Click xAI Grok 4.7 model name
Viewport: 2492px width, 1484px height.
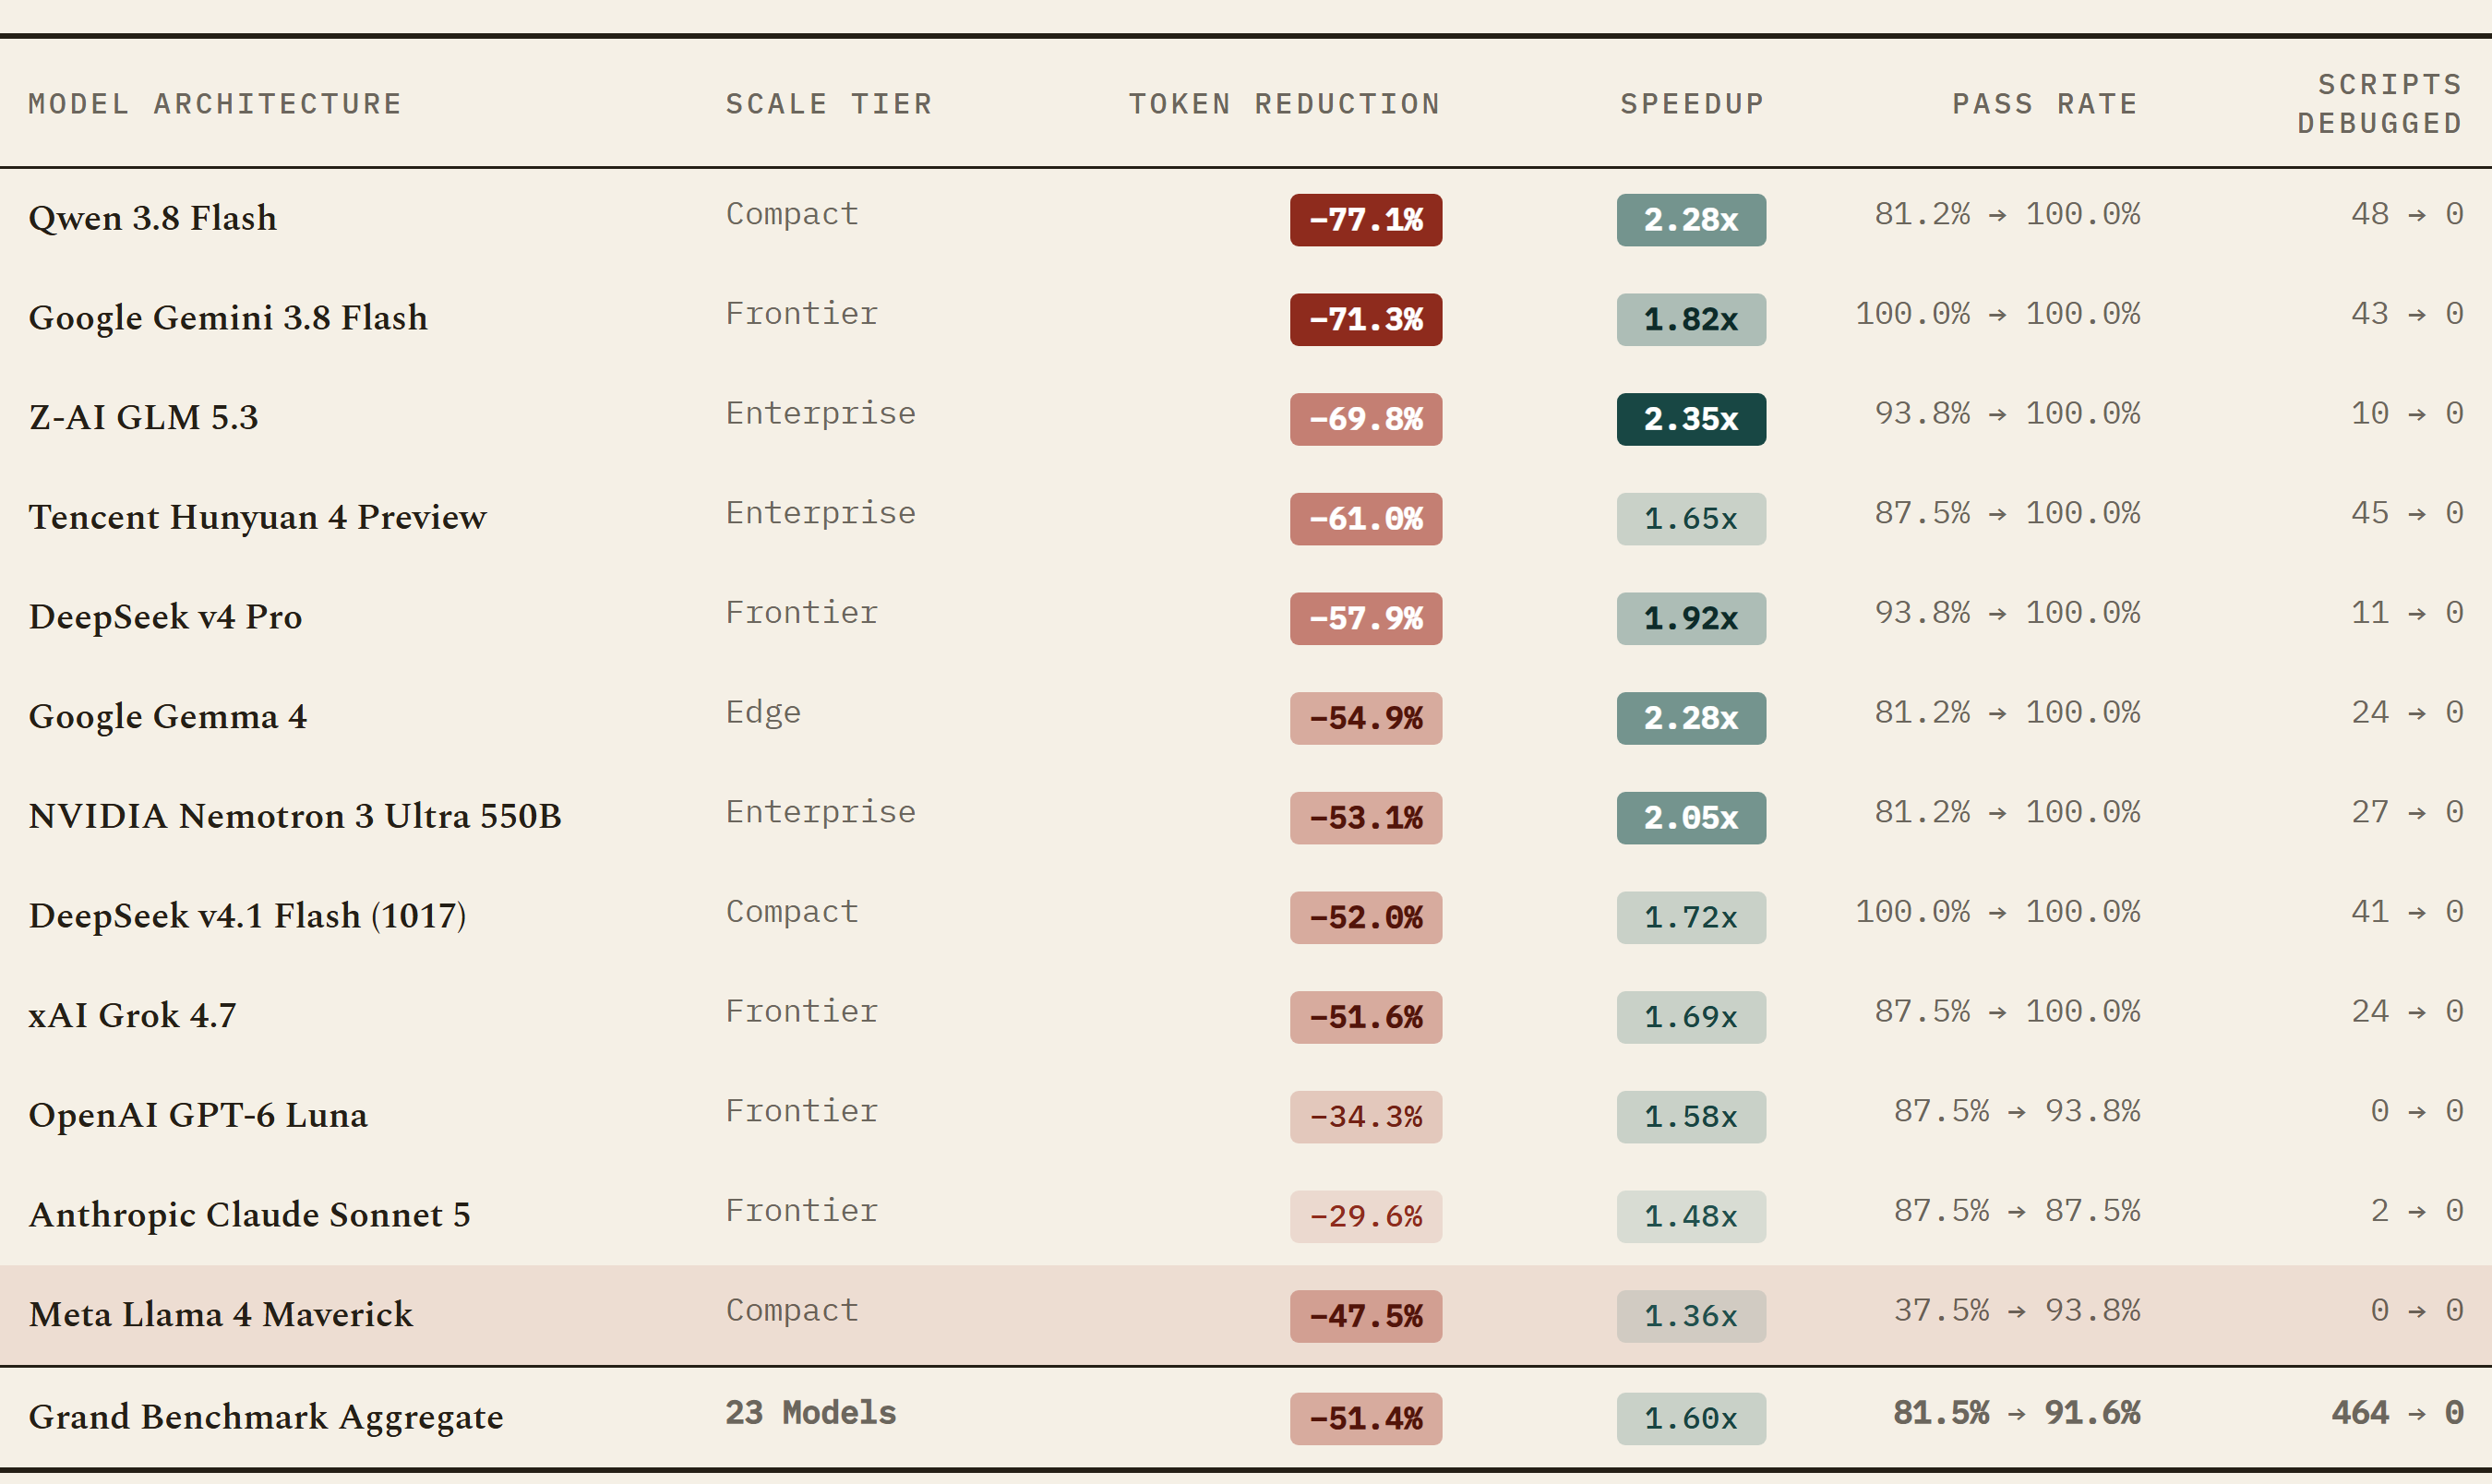(x=132, y=1015)
